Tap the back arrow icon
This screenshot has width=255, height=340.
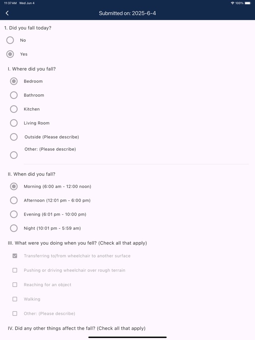click(x=7, y=13)
